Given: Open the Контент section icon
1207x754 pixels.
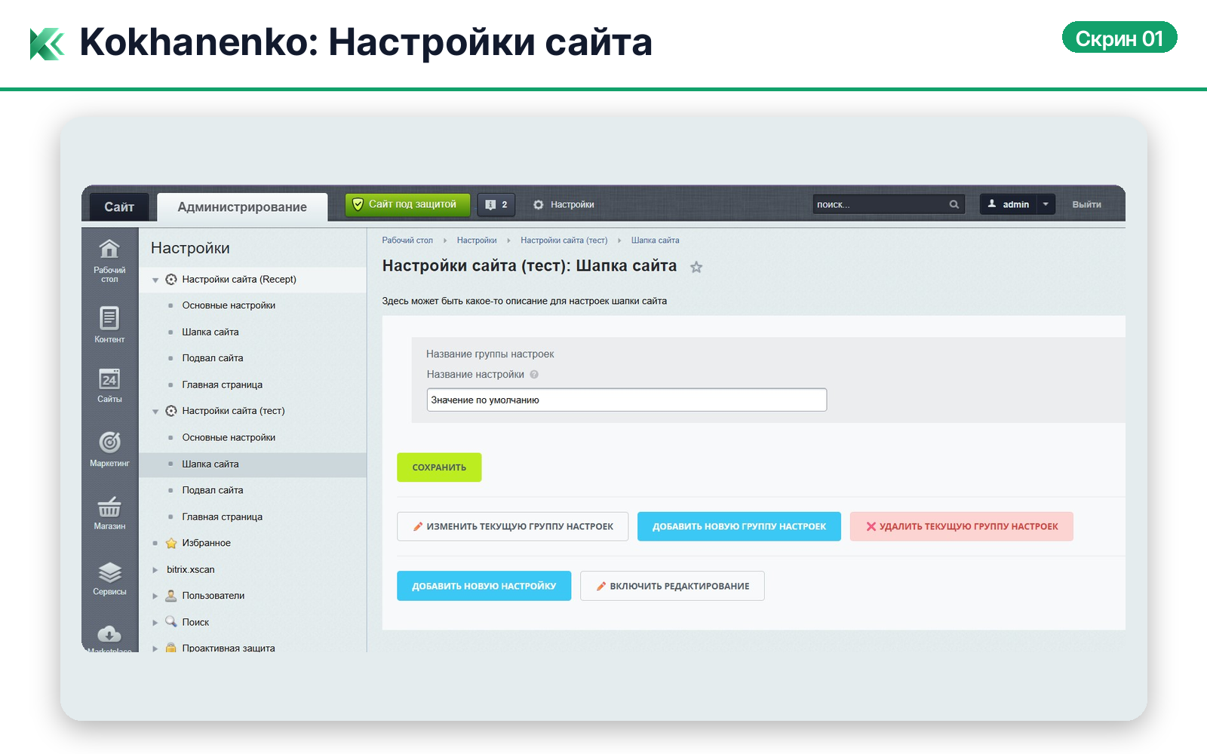Looking at the screenshot, I should 109,319.
